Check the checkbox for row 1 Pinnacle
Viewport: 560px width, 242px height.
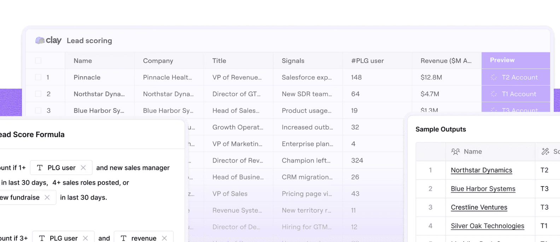click(38, 77)
